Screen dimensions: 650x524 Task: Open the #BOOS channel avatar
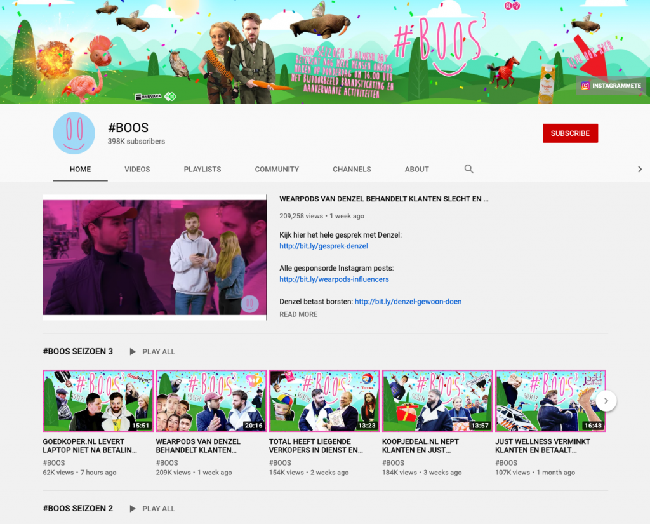click(x=74, y=133)
